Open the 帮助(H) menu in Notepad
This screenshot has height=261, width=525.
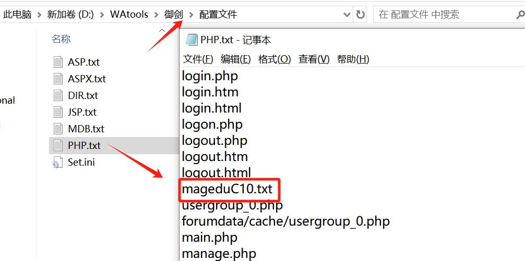(x=353, y=59)
